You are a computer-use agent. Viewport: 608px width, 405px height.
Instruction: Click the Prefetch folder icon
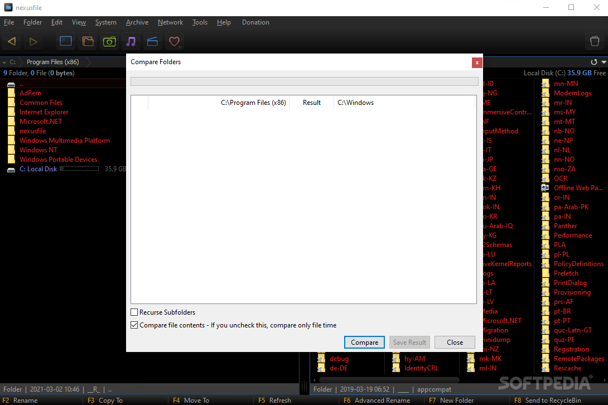(x=545, y=273)
